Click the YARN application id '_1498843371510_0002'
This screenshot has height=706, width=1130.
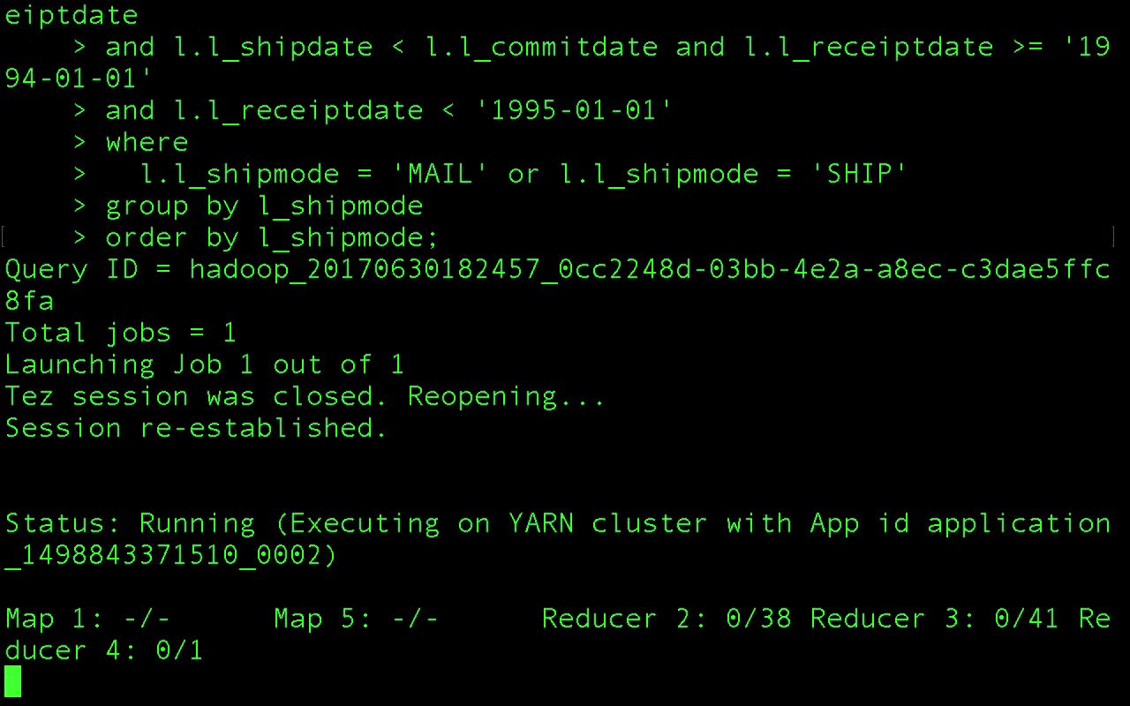click(x=171, y=555)
